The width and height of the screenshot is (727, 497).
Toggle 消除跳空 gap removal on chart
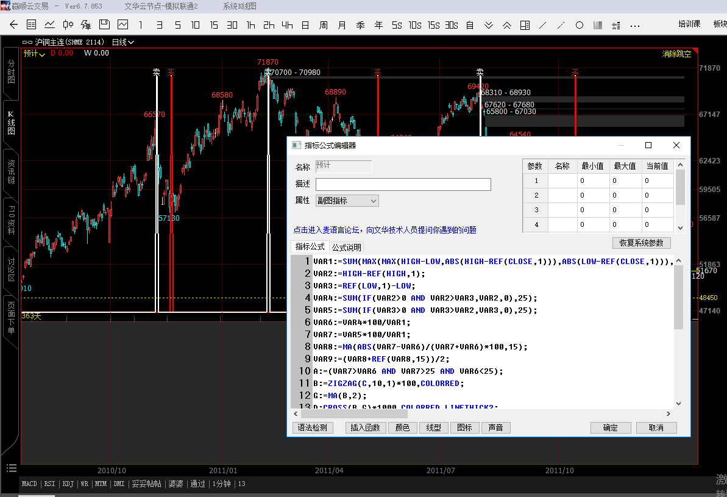pyautogui.click(x=676, y=54)
